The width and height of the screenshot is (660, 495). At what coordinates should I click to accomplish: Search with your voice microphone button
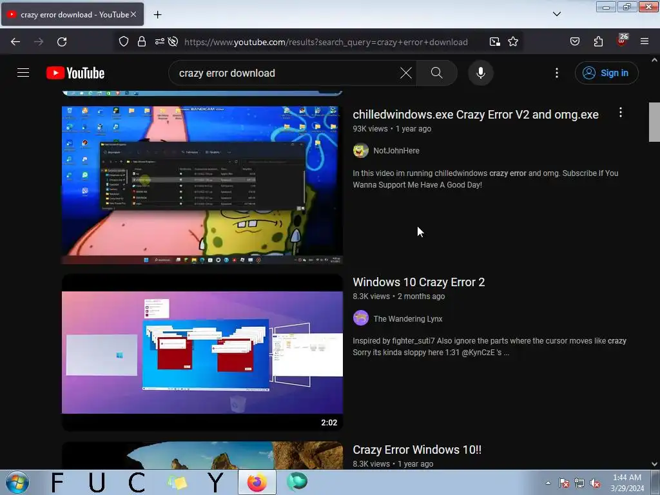[481, 73]
